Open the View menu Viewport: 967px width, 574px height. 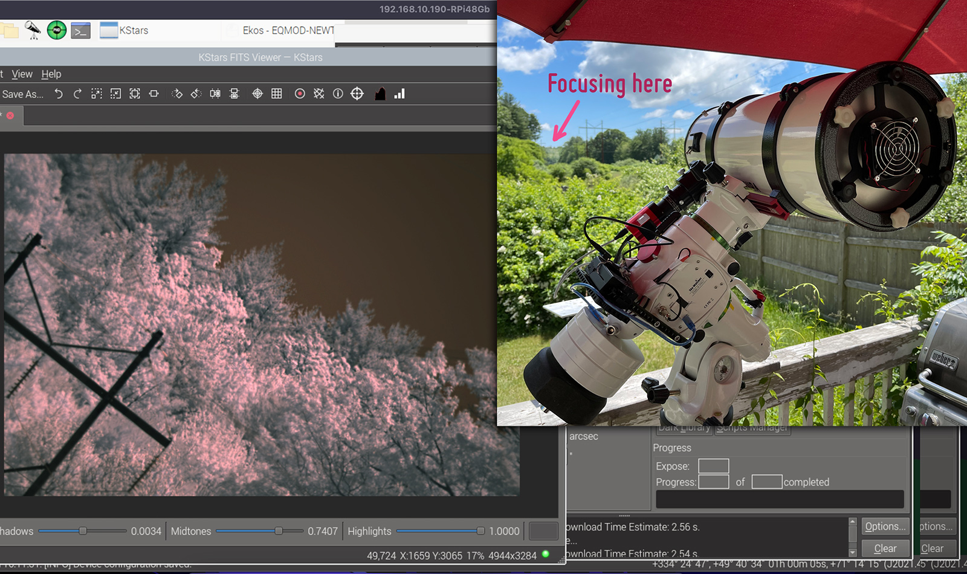[x=22, y=74]
